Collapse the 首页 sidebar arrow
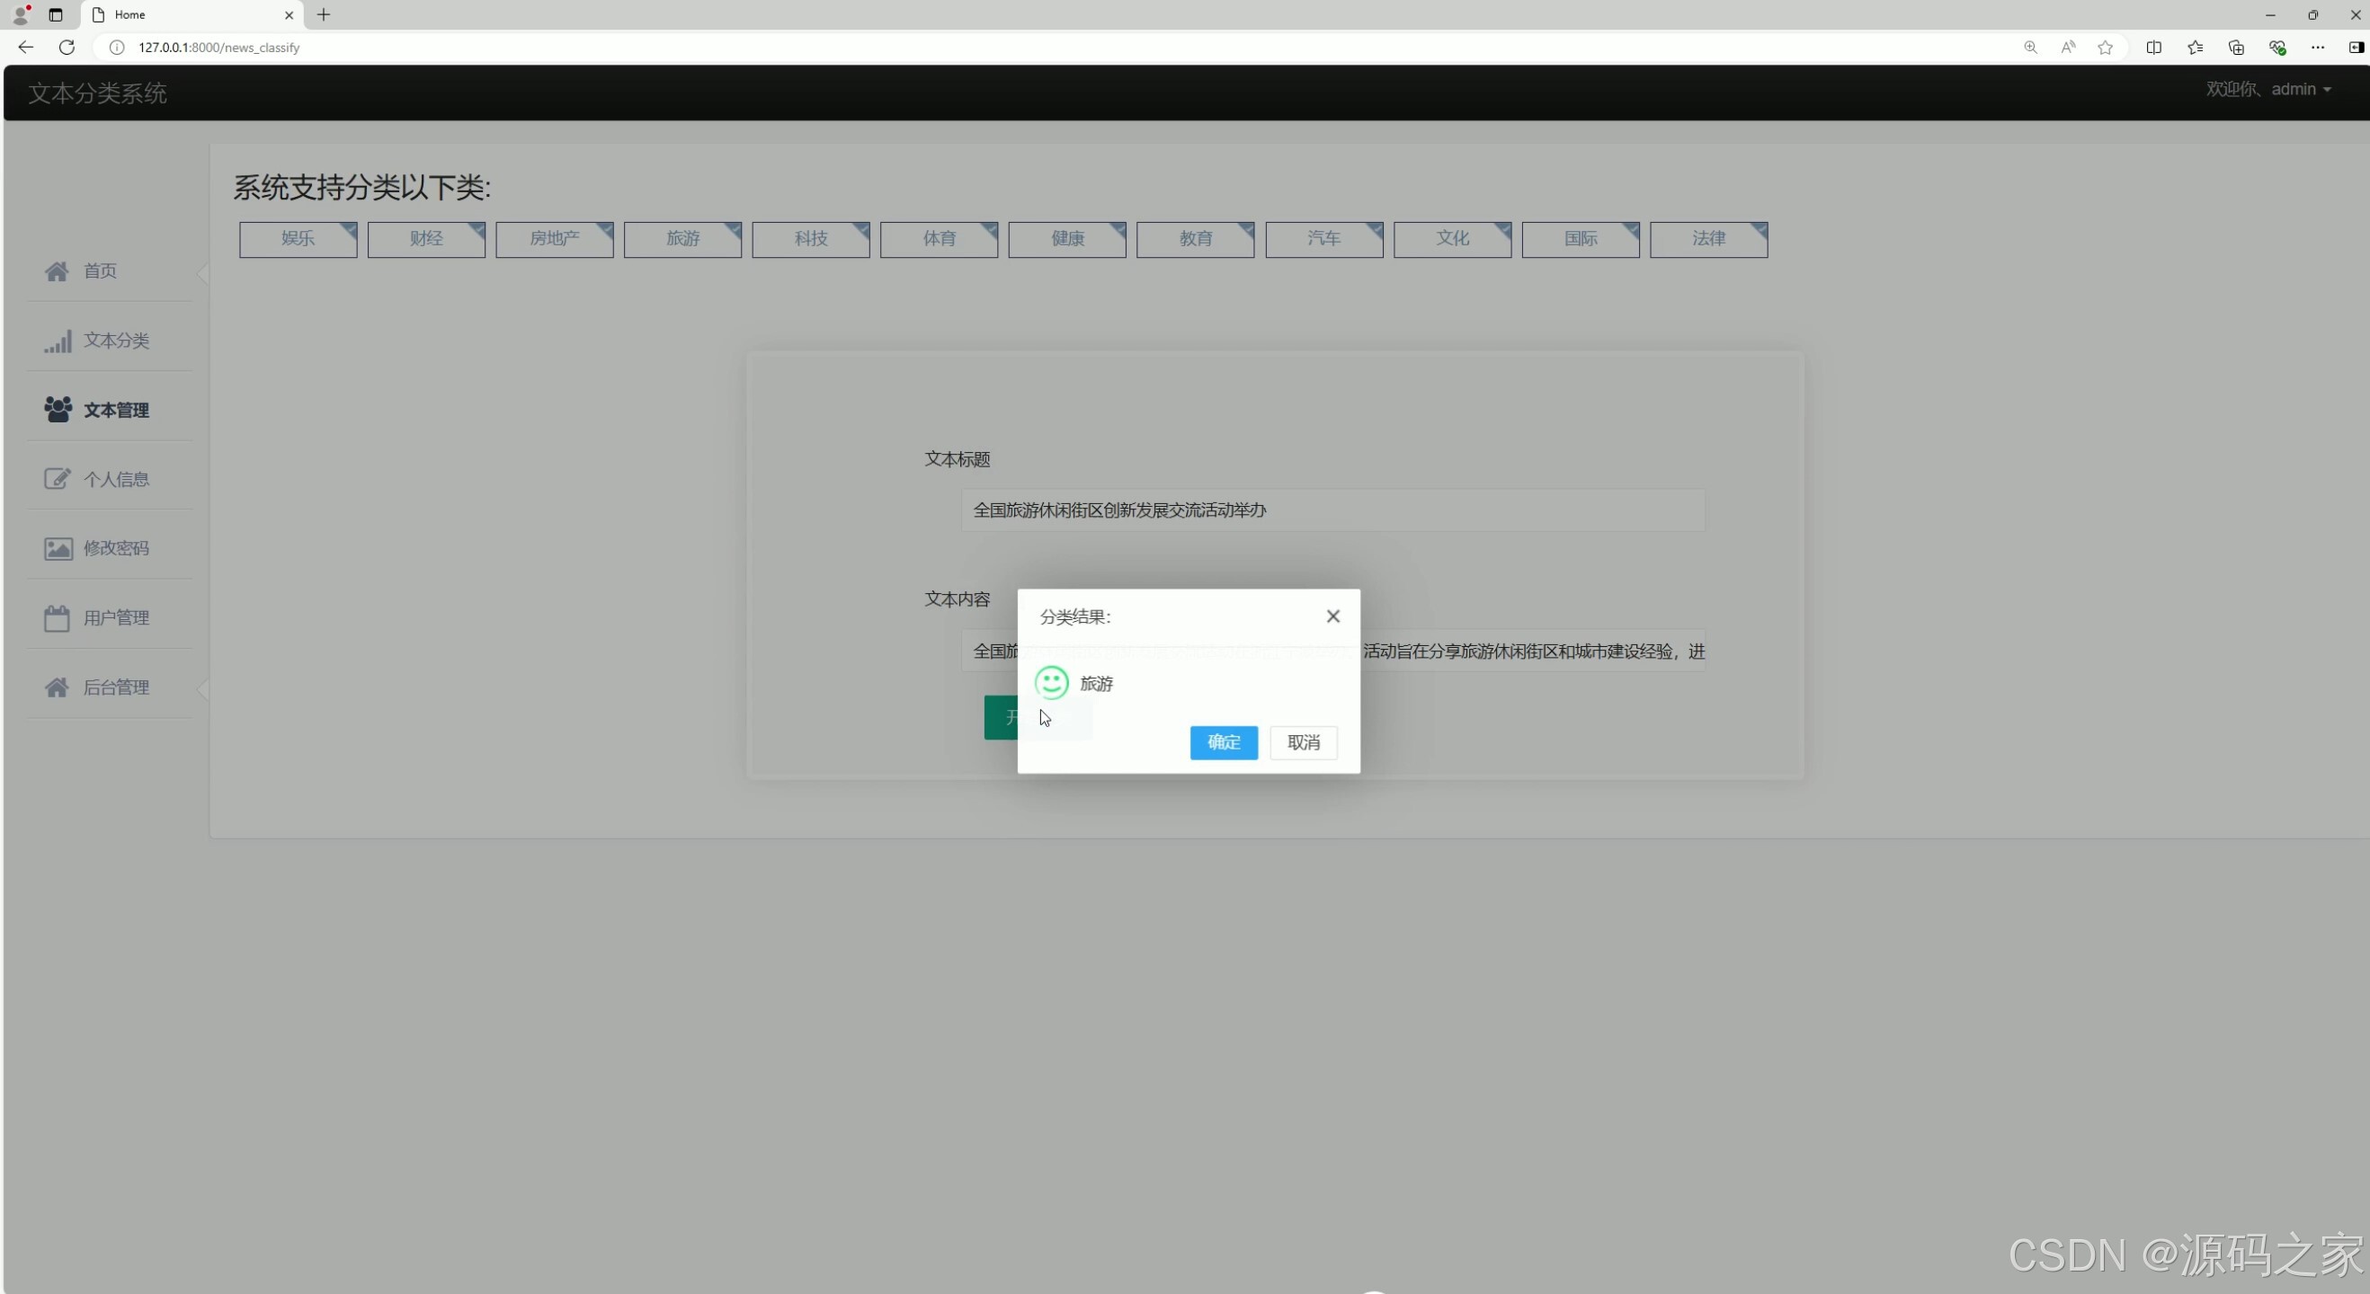The width and height of the screenshot is (2370, 1294). point(202,273)
